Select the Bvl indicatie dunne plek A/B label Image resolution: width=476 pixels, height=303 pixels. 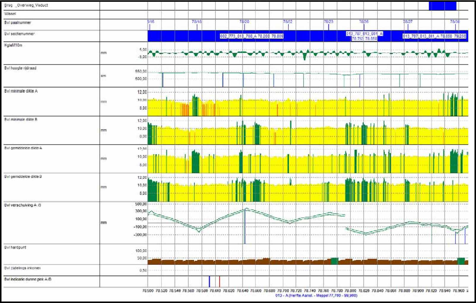[28, 279]
